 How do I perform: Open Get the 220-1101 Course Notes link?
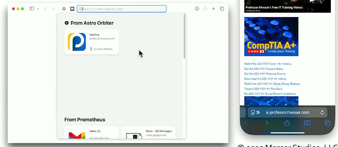264,69
